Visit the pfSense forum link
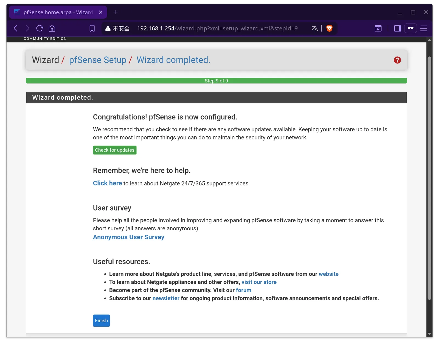Viewport: 439px width, 350px height. [x=243, y=290]
